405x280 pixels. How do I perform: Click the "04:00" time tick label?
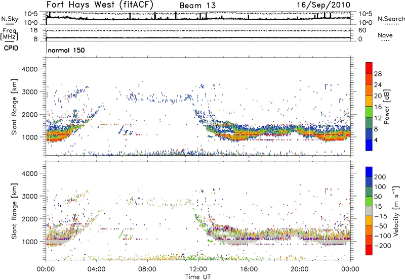click(97, 269)
